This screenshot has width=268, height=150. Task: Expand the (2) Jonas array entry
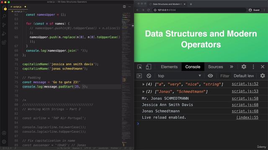[143, 92]
